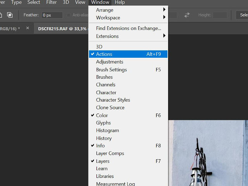
Task: Choose Find Extensions on Exchange
Action: [128, 28]
